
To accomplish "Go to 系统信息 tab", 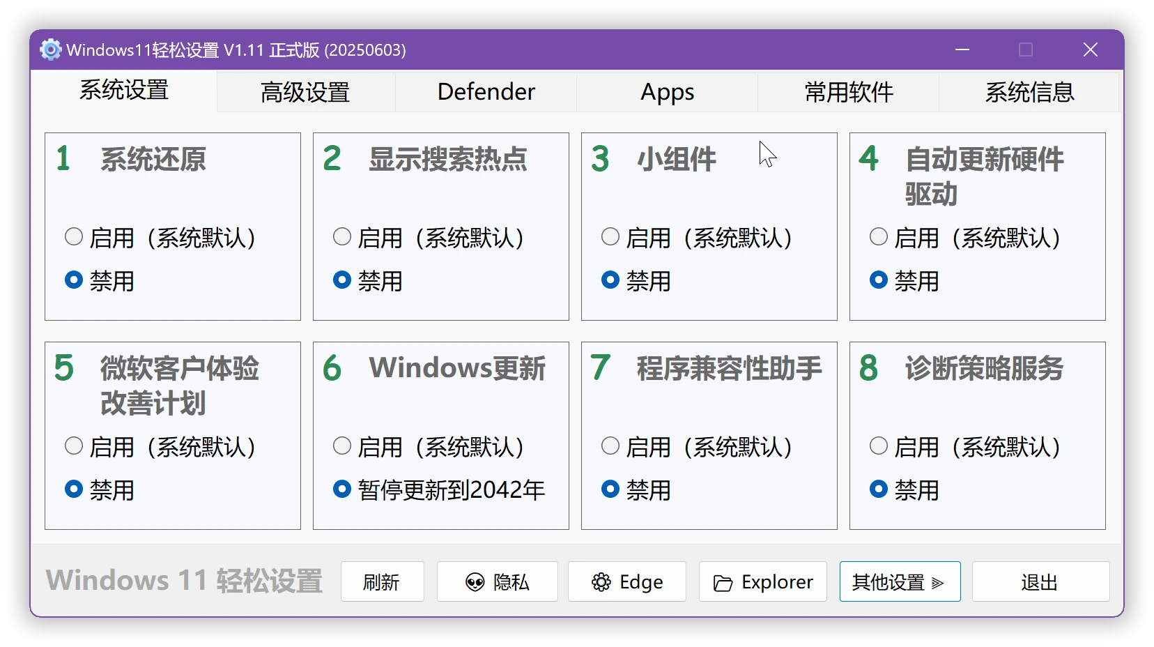I will tap(1029, 92).
